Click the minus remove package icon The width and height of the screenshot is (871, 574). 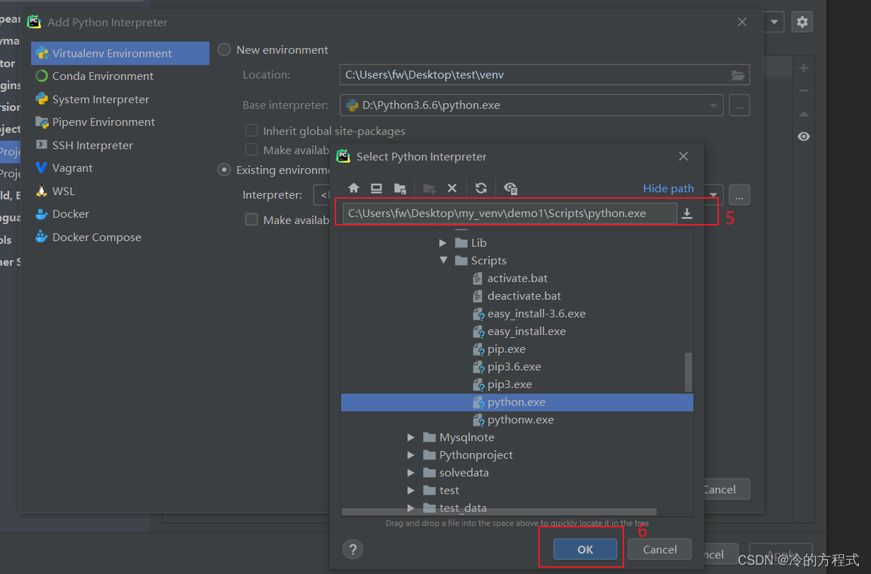(x=804, y=90)
